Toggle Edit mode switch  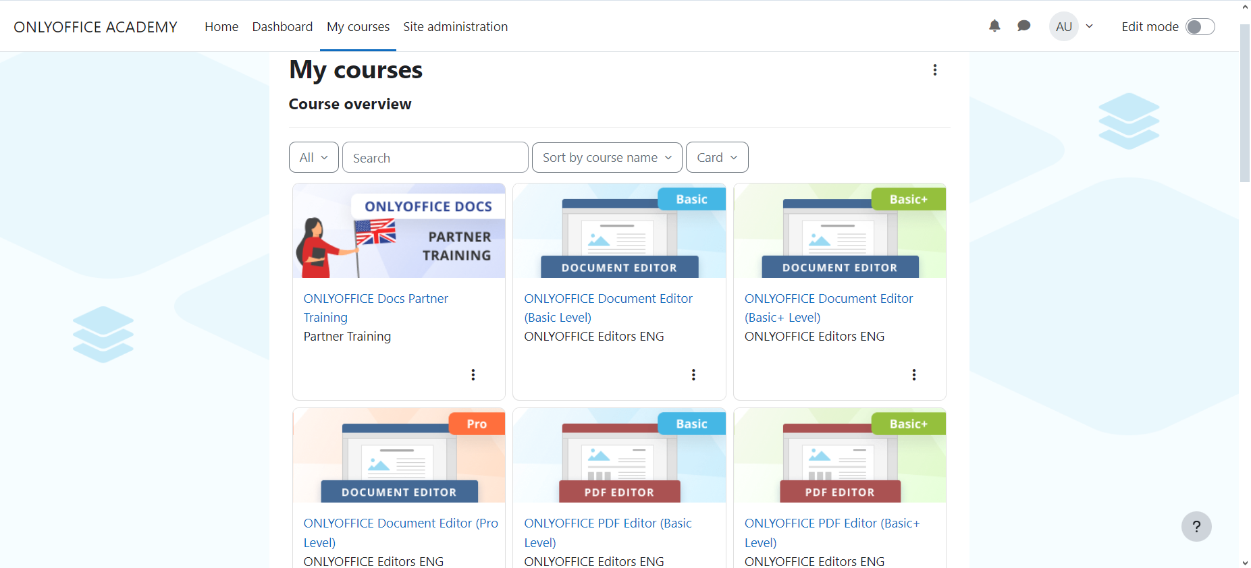1200,26
